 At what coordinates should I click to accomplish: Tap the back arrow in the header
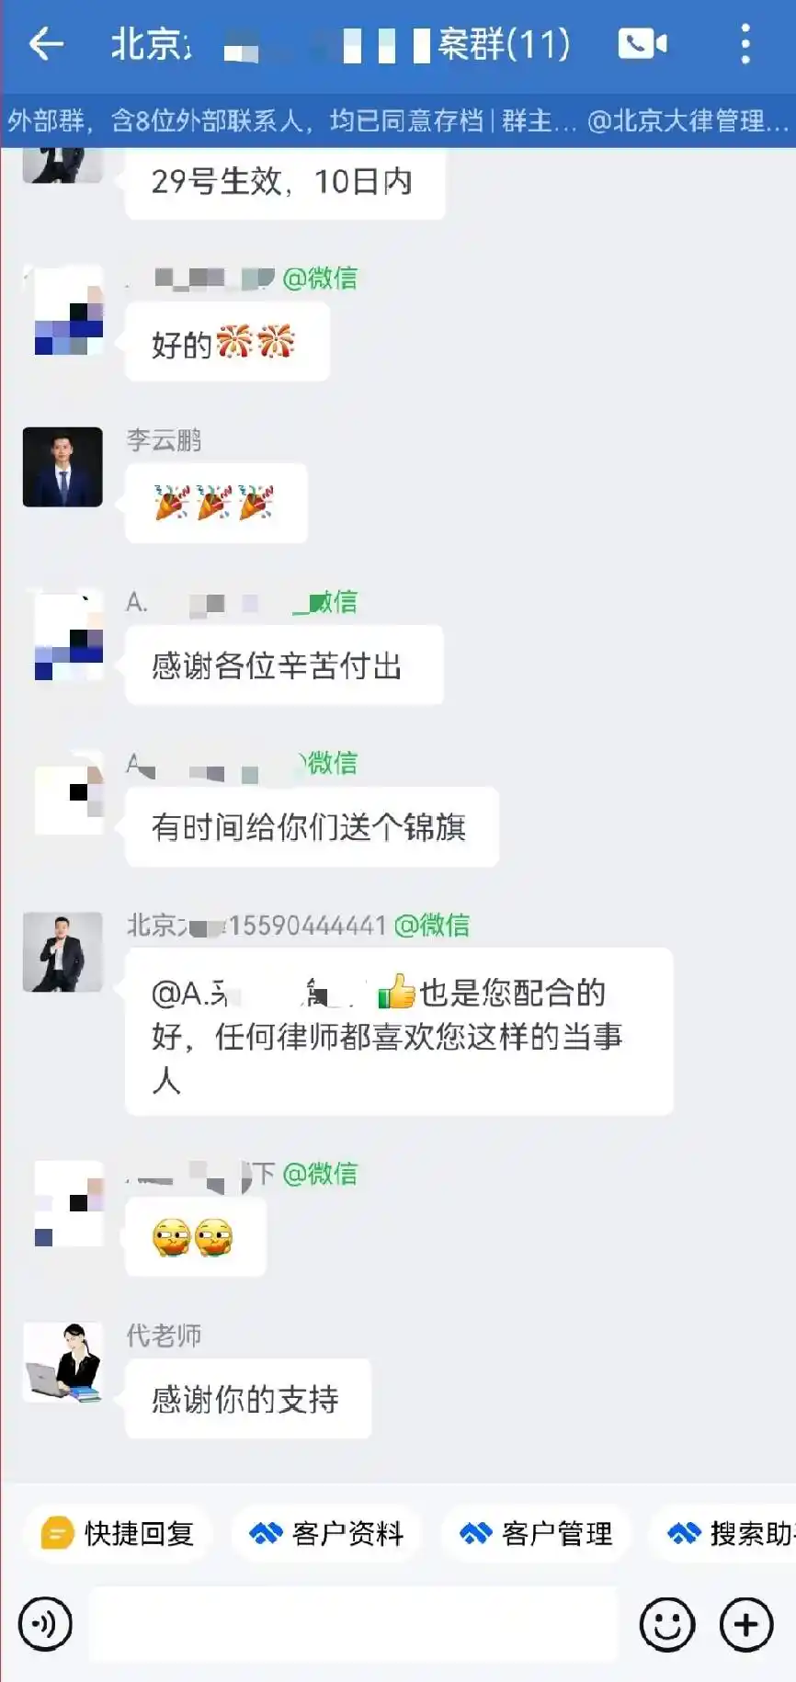(45, 43)
